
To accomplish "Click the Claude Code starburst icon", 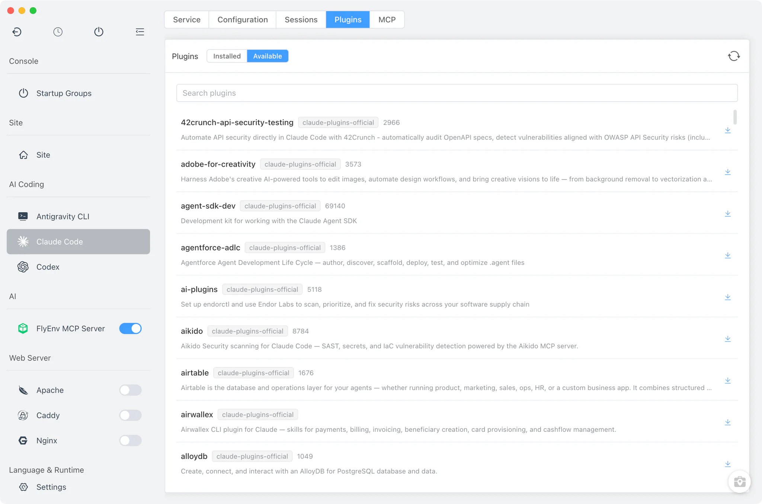I will click(x=23, y=242).
